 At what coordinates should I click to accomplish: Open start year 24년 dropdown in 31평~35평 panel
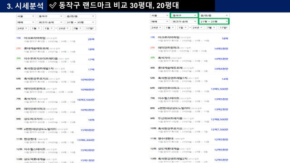click(x=22, y=28)
